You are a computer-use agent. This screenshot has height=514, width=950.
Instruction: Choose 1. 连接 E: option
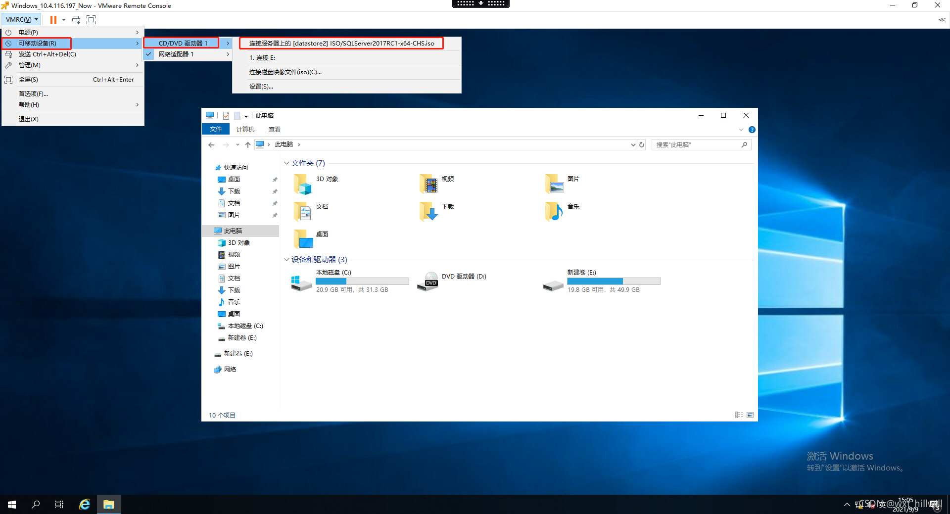(x=347, y=58)
